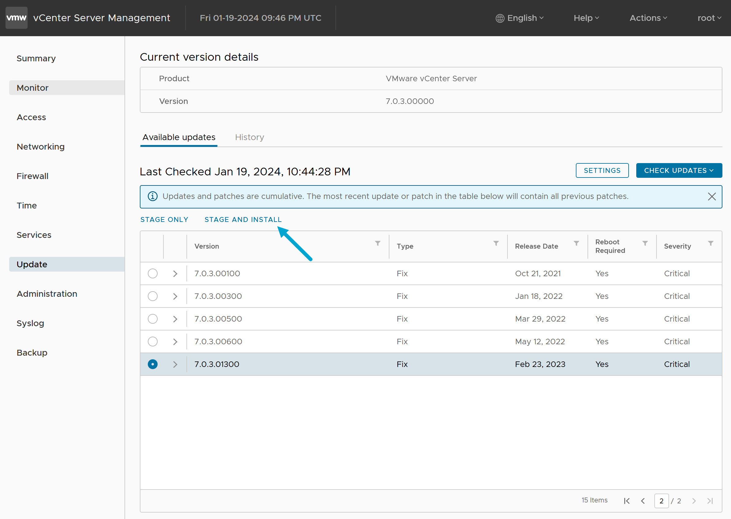Image resolution: width=731 pixels, height=519 pixels.
Task: Open the Version column filter
Action: point(378,243)
